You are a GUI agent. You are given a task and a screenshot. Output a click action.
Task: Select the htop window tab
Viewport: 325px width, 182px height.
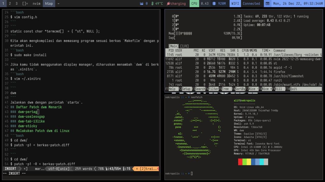(49, 4)
